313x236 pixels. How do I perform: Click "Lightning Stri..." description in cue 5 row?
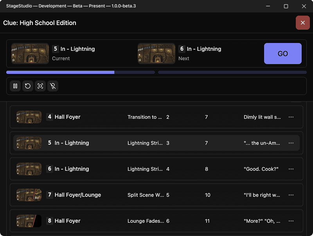point(145,143)
